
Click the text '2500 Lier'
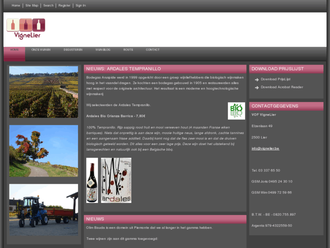click(259, 137)
